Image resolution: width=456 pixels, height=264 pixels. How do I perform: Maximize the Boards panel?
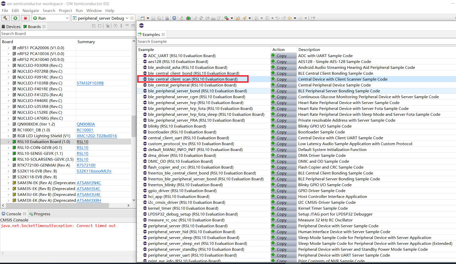click(133, 26)
